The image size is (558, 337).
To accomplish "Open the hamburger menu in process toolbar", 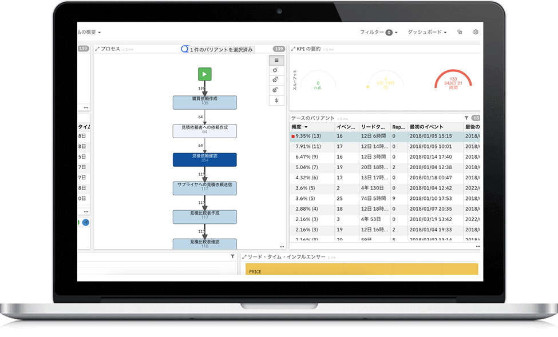I will tap(276, 61).
